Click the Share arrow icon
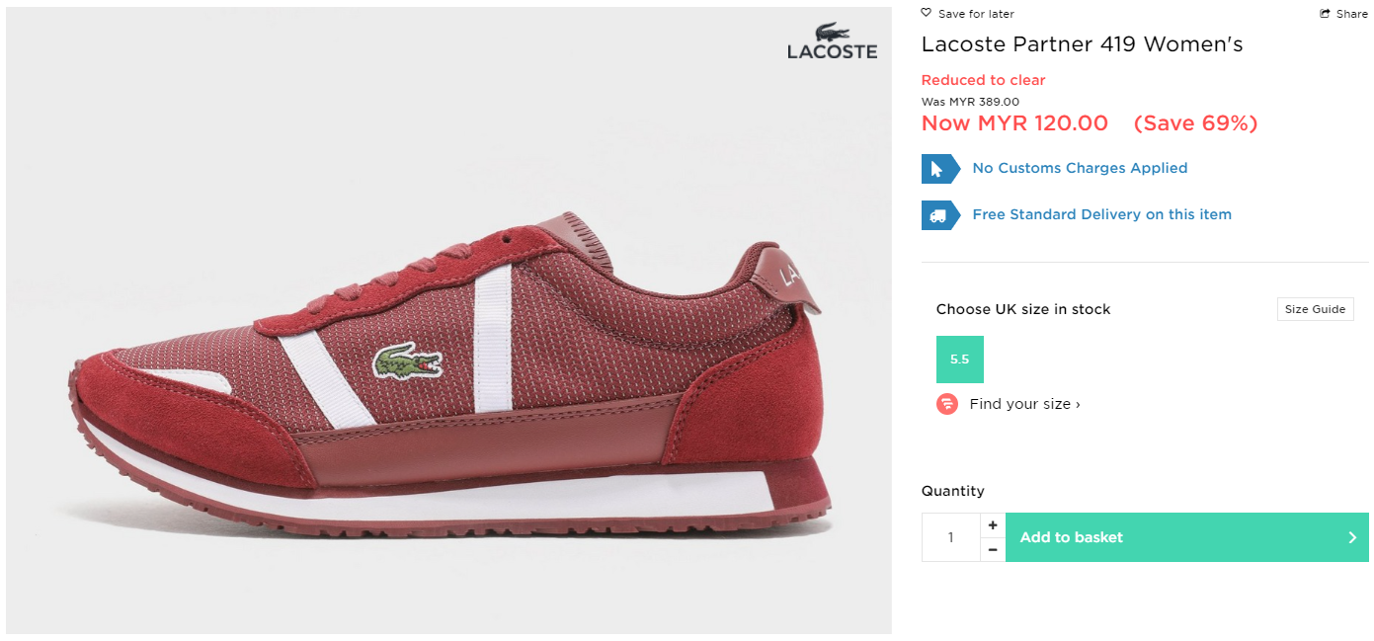The height and width of the screenshot is (641, 1374). pos(1325,14)
